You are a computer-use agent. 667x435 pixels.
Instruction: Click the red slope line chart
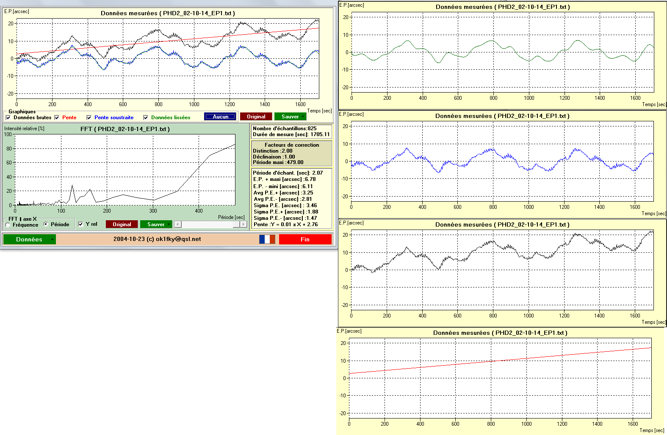(x=500, y=378)
